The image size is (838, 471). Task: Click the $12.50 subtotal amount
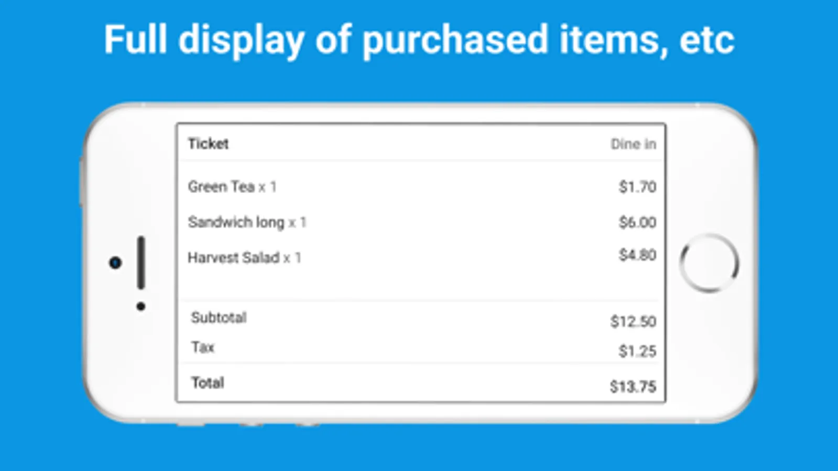click(633, 321)
